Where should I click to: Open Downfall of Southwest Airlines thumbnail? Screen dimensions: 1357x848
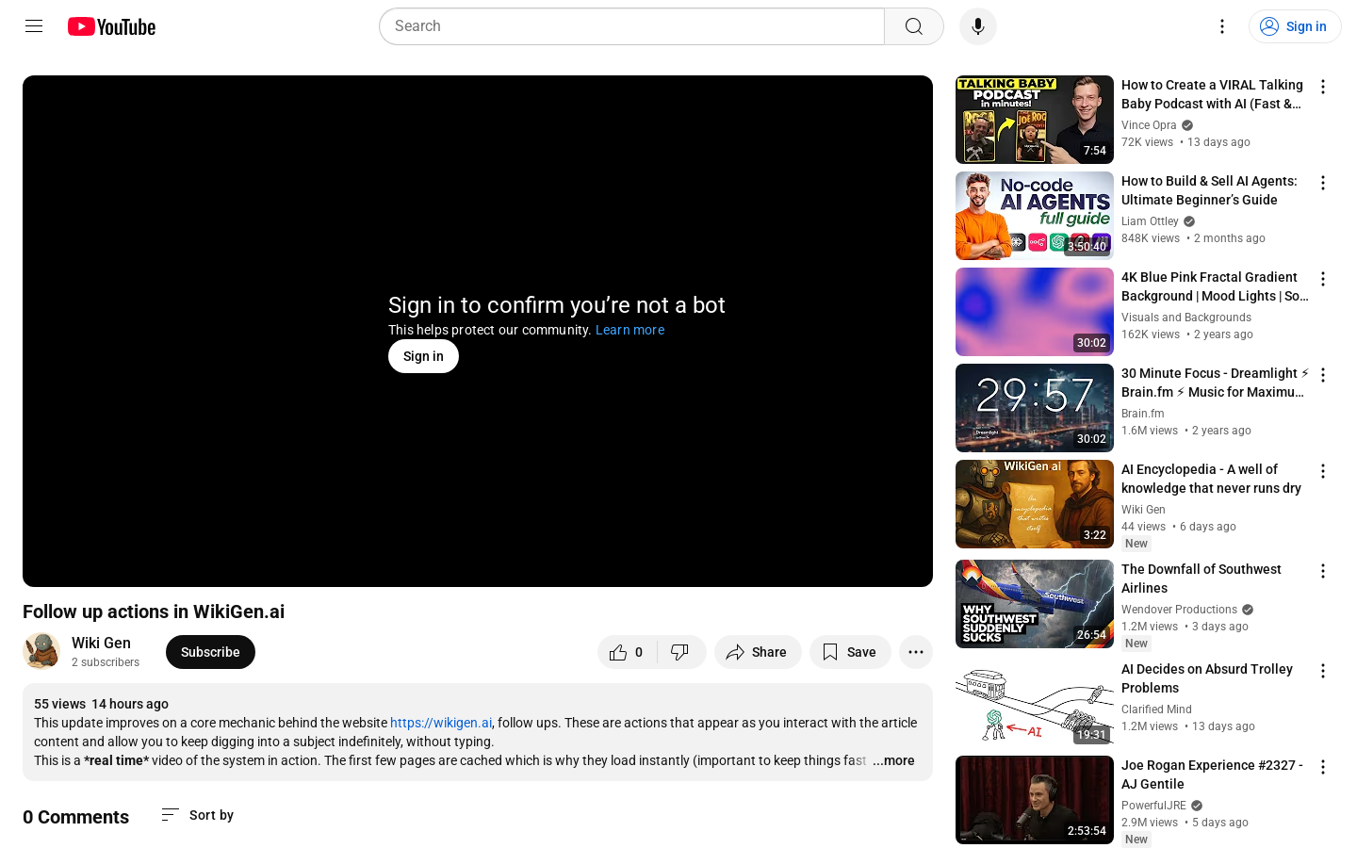point(1035,604)
